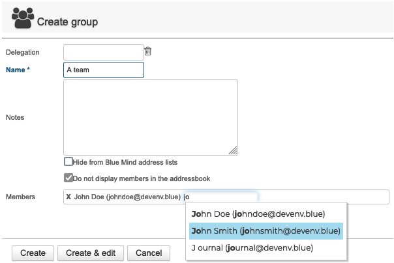The height and width of the screenshot is (263, 394).
Task: Remove John Doe with the X icon
Action: (68, 197)
